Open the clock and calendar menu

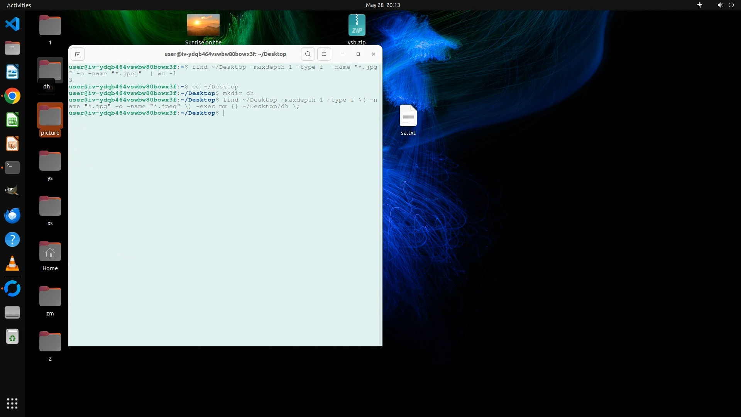coord(382,5)
